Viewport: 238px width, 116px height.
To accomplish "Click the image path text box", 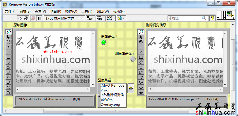I will [x=113, y=95].
